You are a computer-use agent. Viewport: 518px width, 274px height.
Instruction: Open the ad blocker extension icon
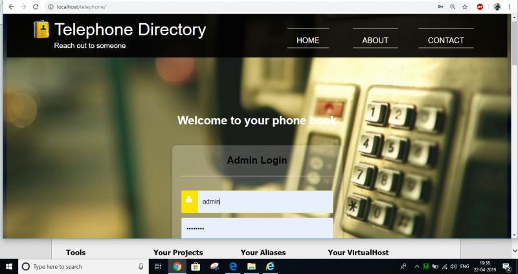coord(480,6)
